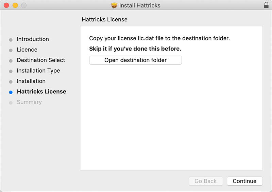The height and width of the screenshot is (192, 272).
Task: Click the blue bullet beside Hattricks License
Action: pyautogui.click(x=11, y=92)
